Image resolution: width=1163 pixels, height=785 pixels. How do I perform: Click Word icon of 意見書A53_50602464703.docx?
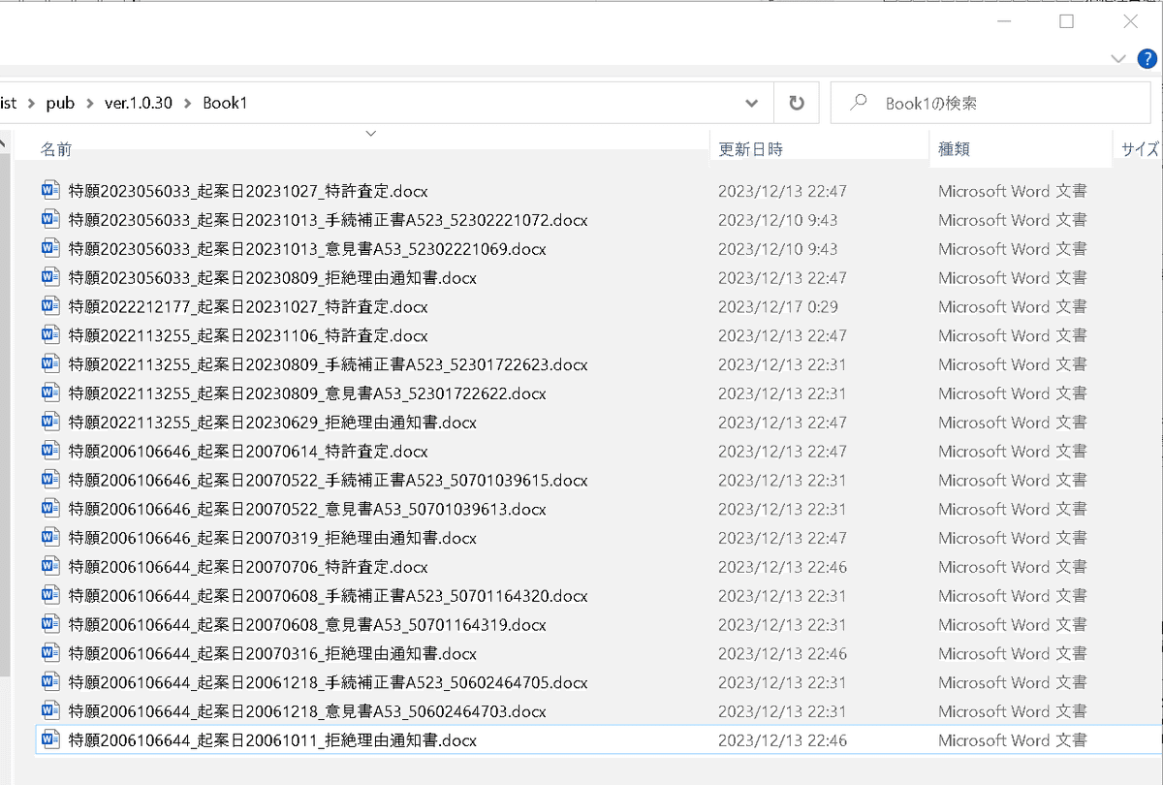point(50,710)
